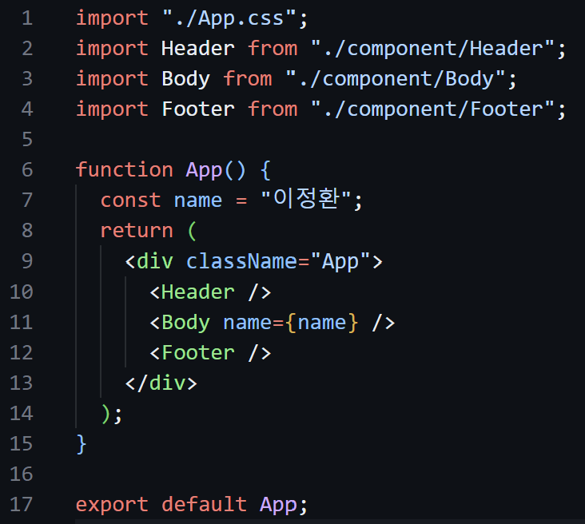Click the "./App.css" import string
Viewport: 585px width, 524px height.
click(x=229, y=18)
